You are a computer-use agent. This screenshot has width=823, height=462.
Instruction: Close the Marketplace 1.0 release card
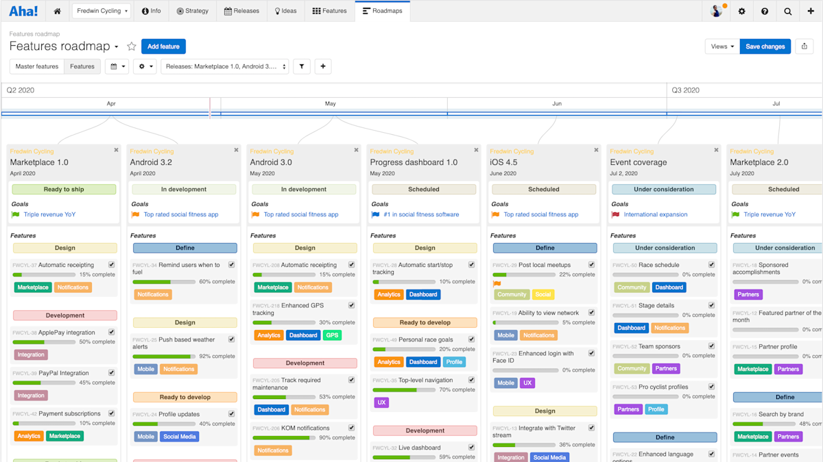click(x=116, y=150)
